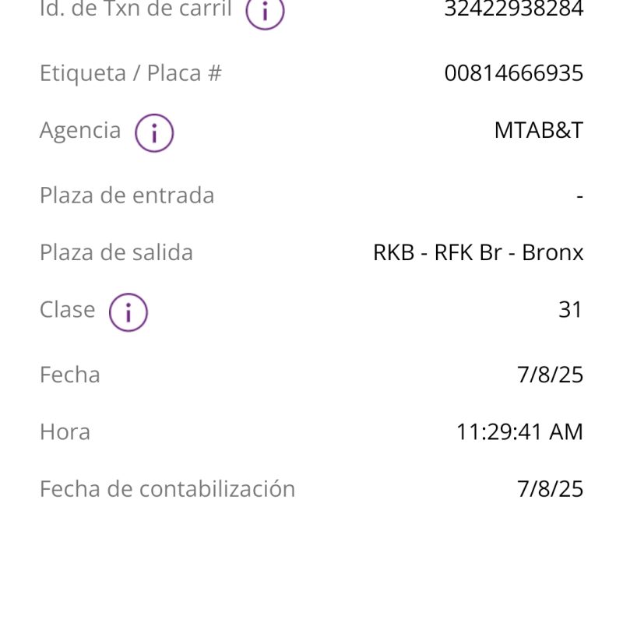Click the Etiqueta / Placa # label
Image resolution: width=623 pixels, height=623 pixels.
coord(130,73)
